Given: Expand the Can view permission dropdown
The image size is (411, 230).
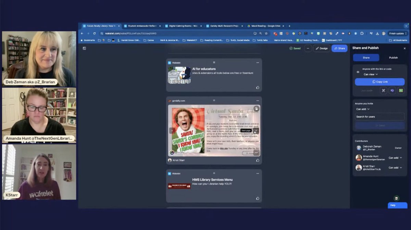Looking at the screenshot, I should 371,74.
